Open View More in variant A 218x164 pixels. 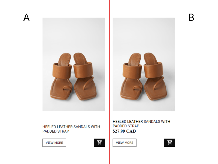(54, 142)
